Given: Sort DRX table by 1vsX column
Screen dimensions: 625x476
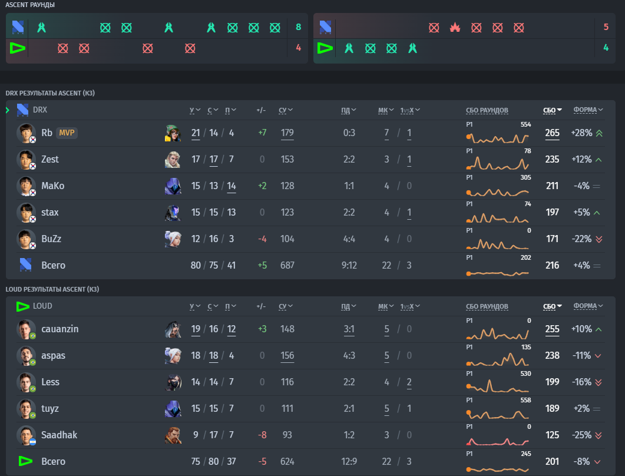Looking at the screenshot, I should (x=410, y=110).
